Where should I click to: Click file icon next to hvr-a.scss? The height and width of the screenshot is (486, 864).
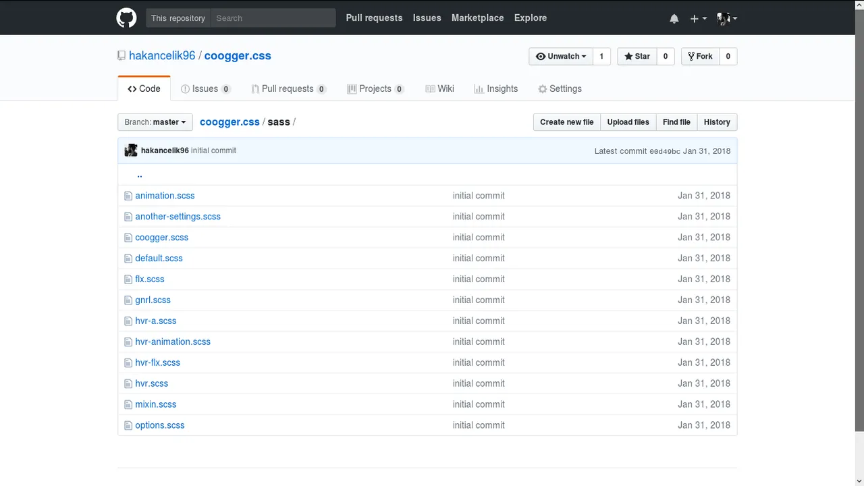point(128,321)
